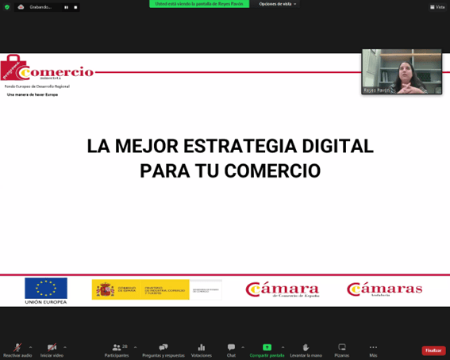Click the slide title LA MEJOR ESTRATEGIA DIGITAL

click(x=230, y=146)
